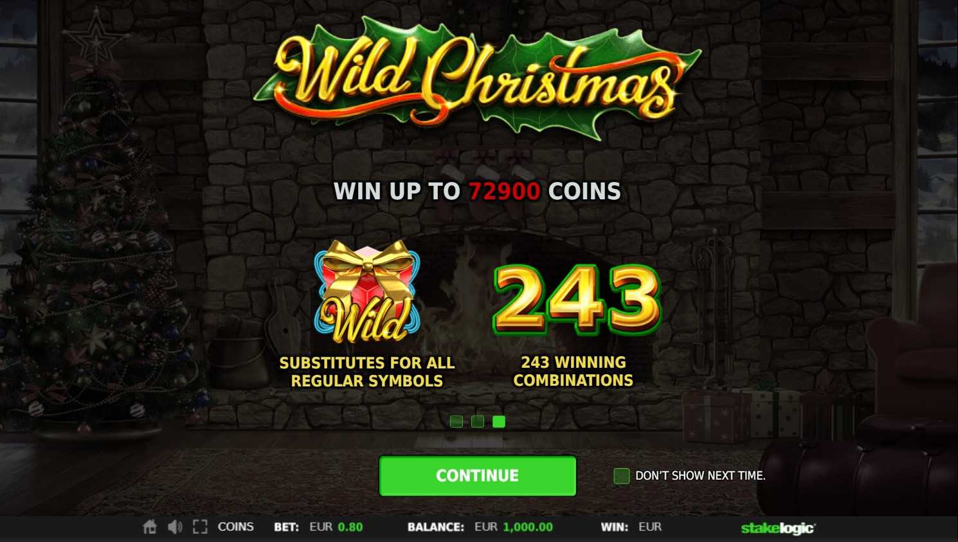Select the first intro page dot

(456, 422)
